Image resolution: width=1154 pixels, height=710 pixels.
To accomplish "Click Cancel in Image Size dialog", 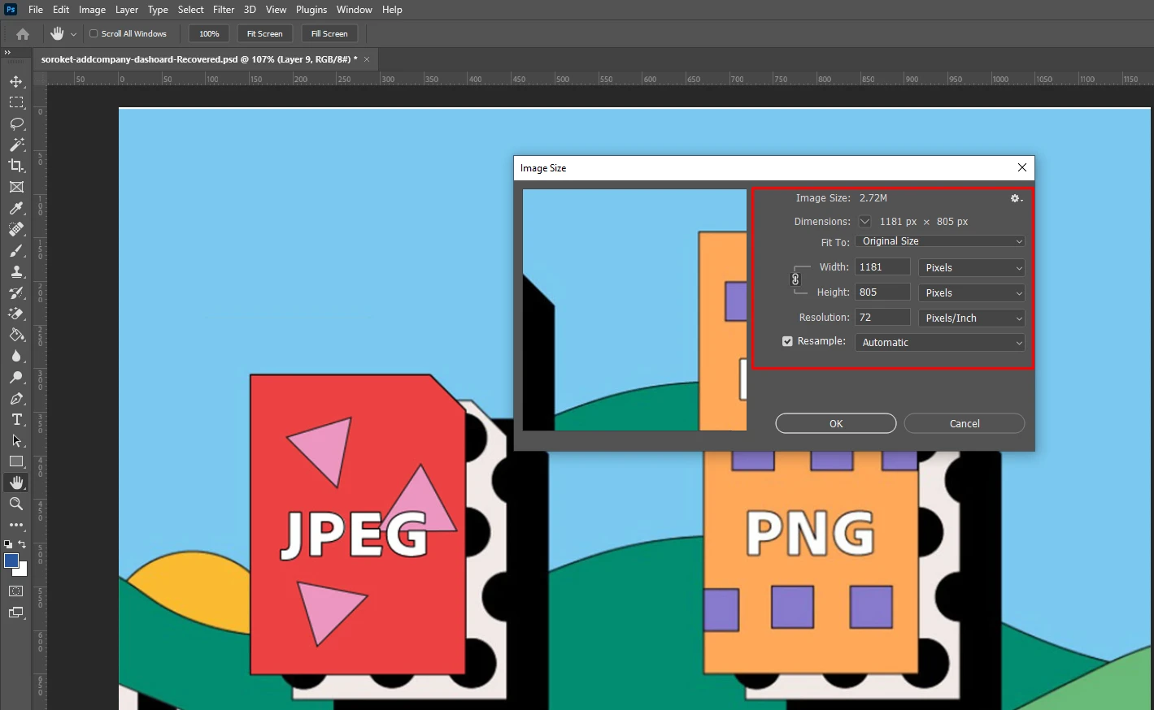I will pos(965,424).
